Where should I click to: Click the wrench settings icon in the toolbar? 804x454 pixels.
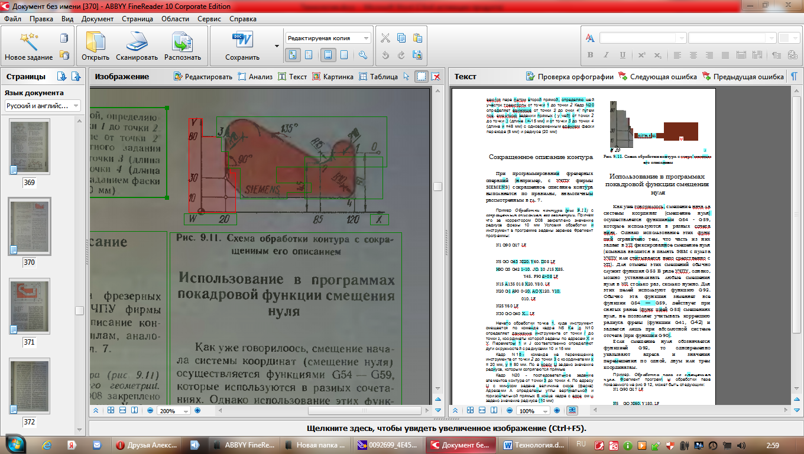coord(363,55)
